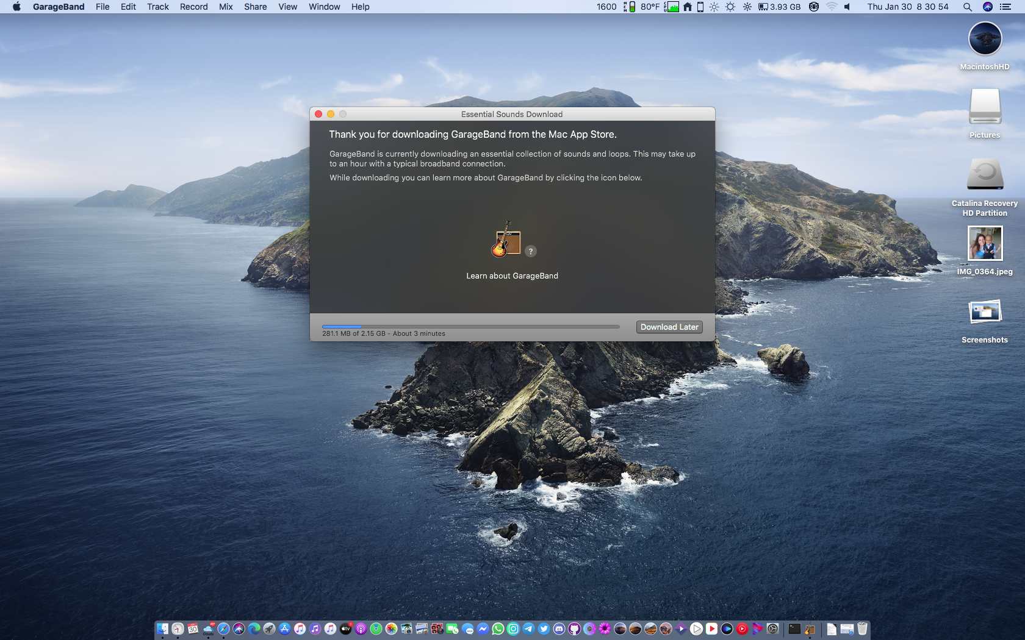
Task: Open the File menu
Action: (x=103, y=7)
